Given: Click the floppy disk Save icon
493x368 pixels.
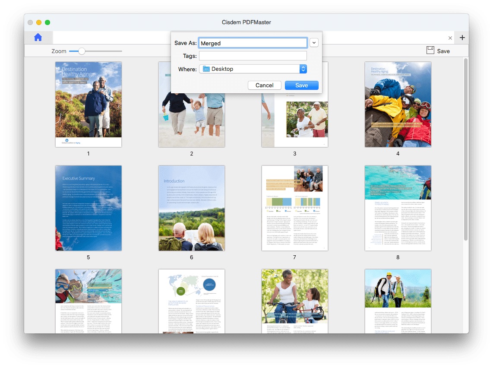Looking at the screenshot, I should [430, 51].
